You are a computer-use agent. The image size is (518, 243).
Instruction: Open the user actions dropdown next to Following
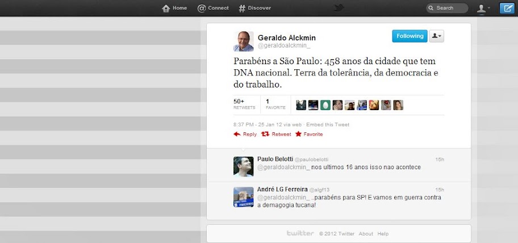[x=436, y=36]
